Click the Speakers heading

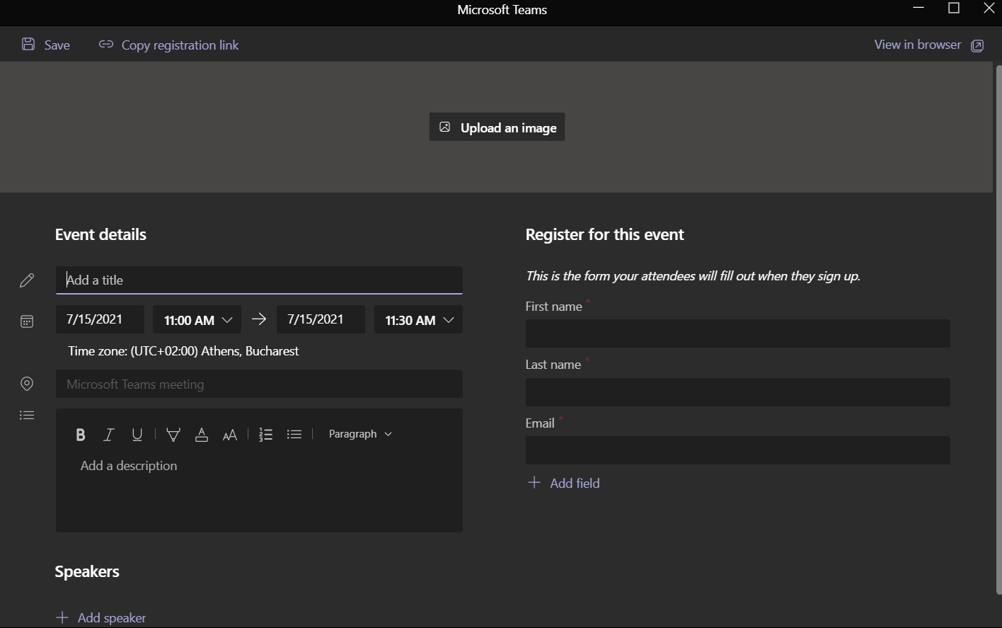87,571
